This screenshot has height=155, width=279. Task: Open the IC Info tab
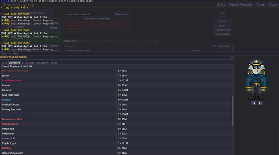coord(131,41)
